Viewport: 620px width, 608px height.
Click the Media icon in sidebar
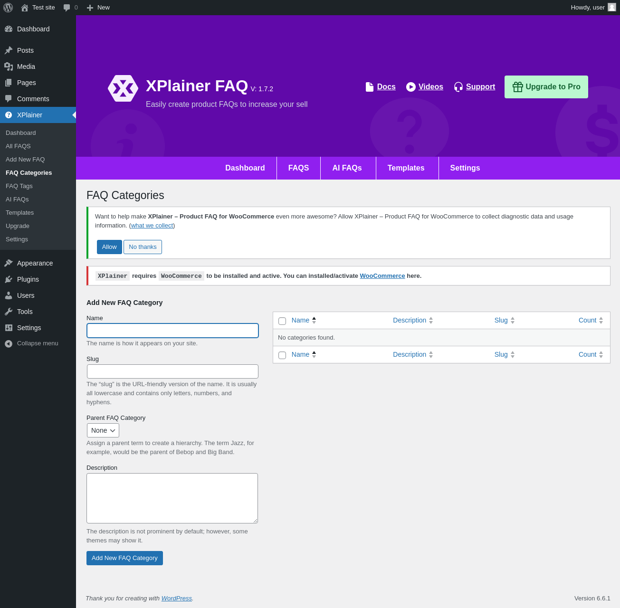(x=9, y=66)
